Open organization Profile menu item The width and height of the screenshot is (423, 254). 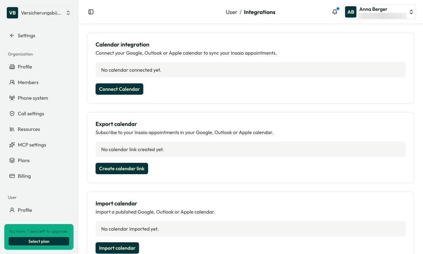[25, 67]
